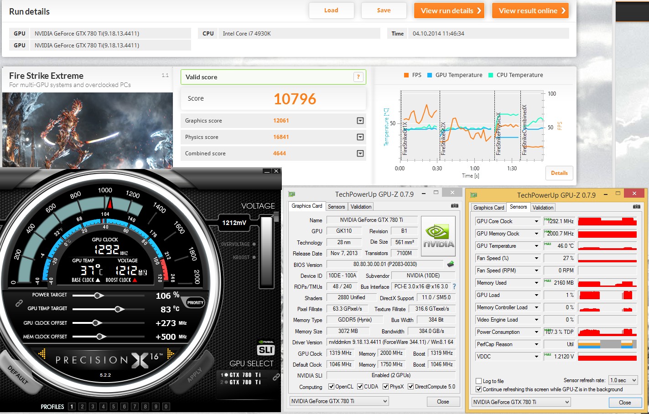The width and height of the screenshot is (649, 414).
Task: Open Validation tab in left GPU-Z window
Action: [361, 207]
